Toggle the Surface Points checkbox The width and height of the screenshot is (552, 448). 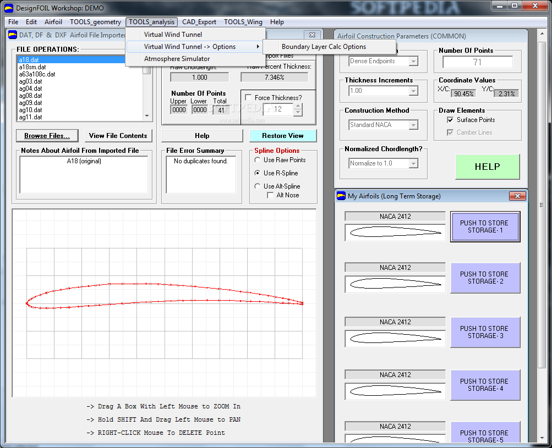pos(450,120)
